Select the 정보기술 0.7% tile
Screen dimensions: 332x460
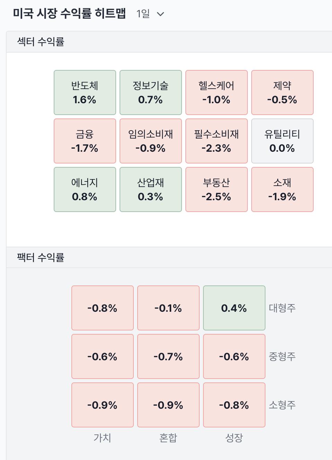tap(151, 92)
